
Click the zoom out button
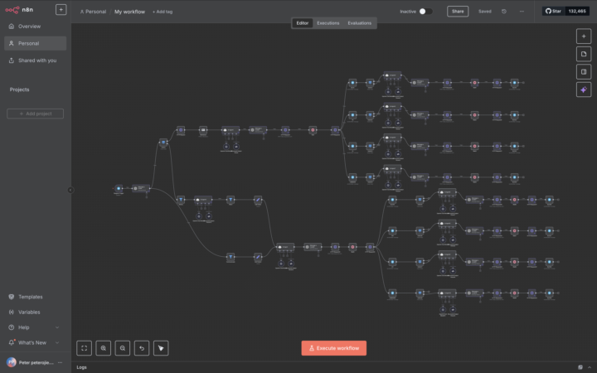tap(123, 348)
